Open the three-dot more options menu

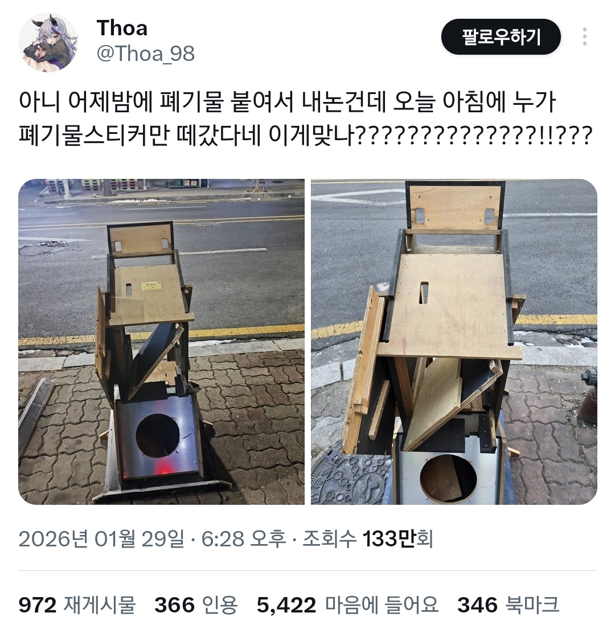pos(584,36)
